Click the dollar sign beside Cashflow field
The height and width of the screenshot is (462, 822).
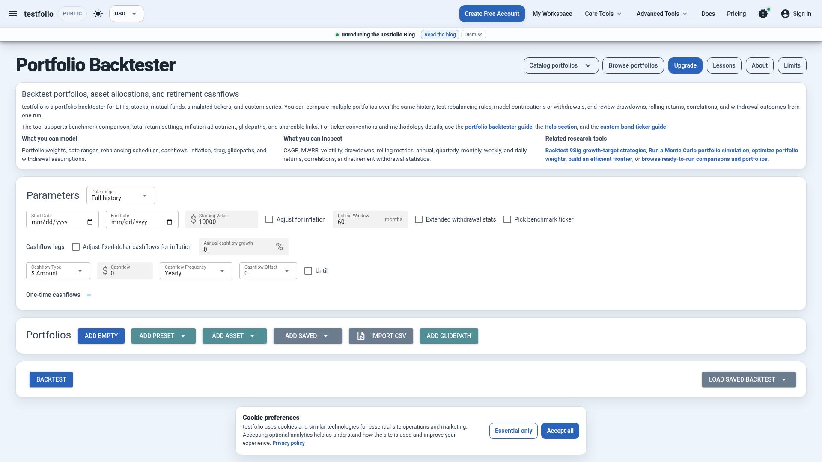click(x=105, y=271)
